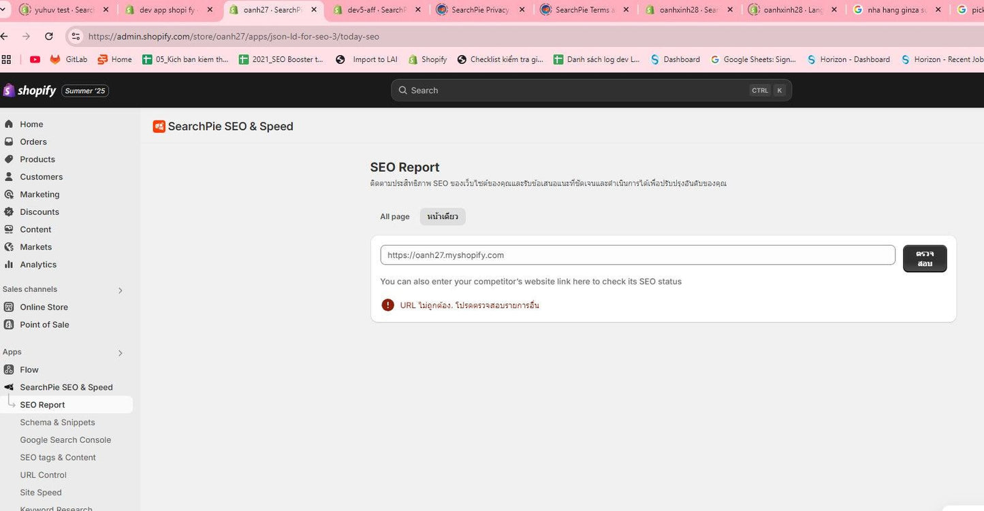Screen dimensions: 984x511
Task: Expand the Sales channels section chevron
Action: point(121,291)
